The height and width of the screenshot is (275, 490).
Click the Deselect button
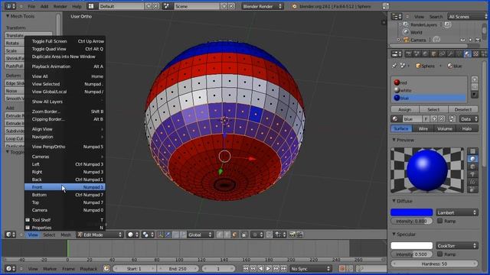[463, 109]
